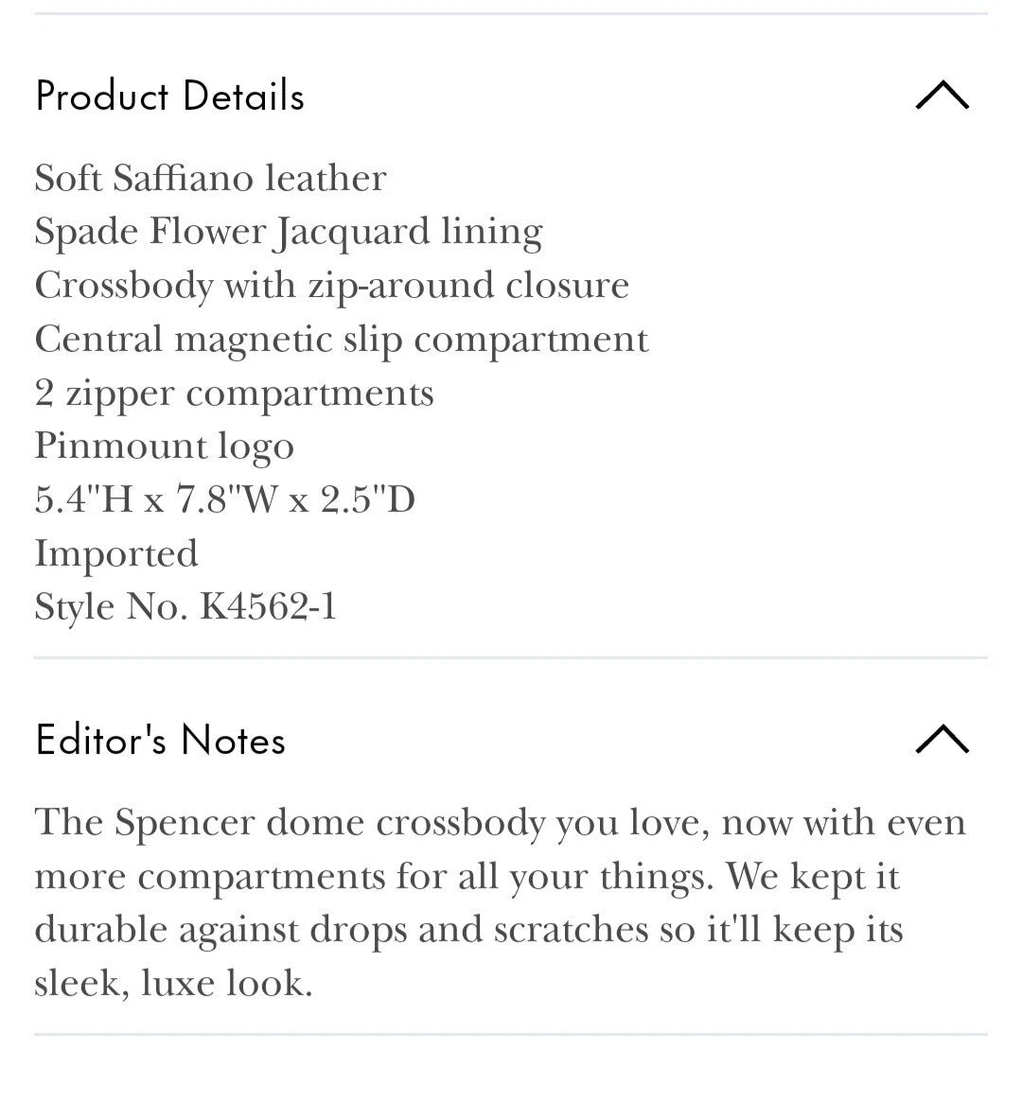Click Central magnetic slip compartment line

(342, 340)
